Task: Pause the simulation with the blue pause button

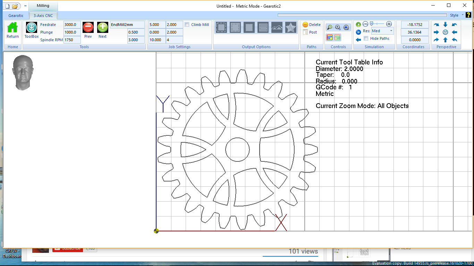Action: pos(358,32)
